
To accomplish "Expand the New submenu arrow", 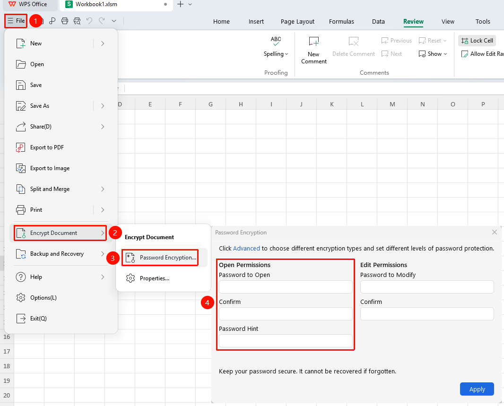I will tap(103, 43).
